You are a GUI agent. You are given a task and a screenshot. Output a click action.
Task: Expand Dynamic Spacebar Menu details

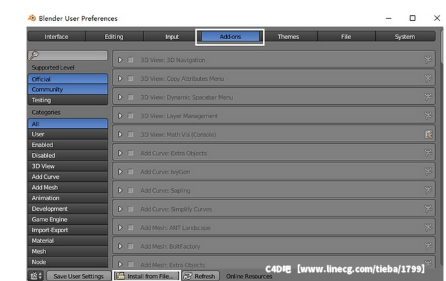(x=120, y=97)
